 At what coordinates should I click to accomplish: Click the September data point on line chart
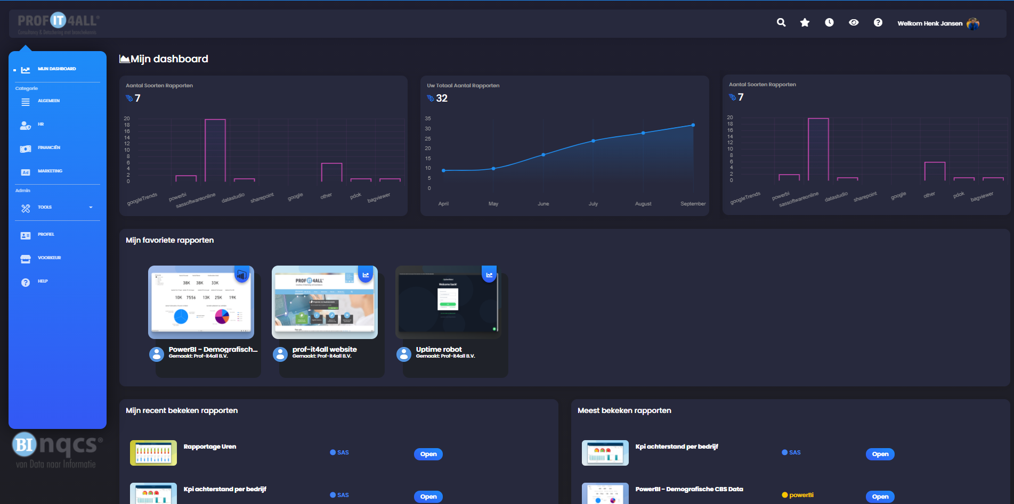[x=693, y=125]
